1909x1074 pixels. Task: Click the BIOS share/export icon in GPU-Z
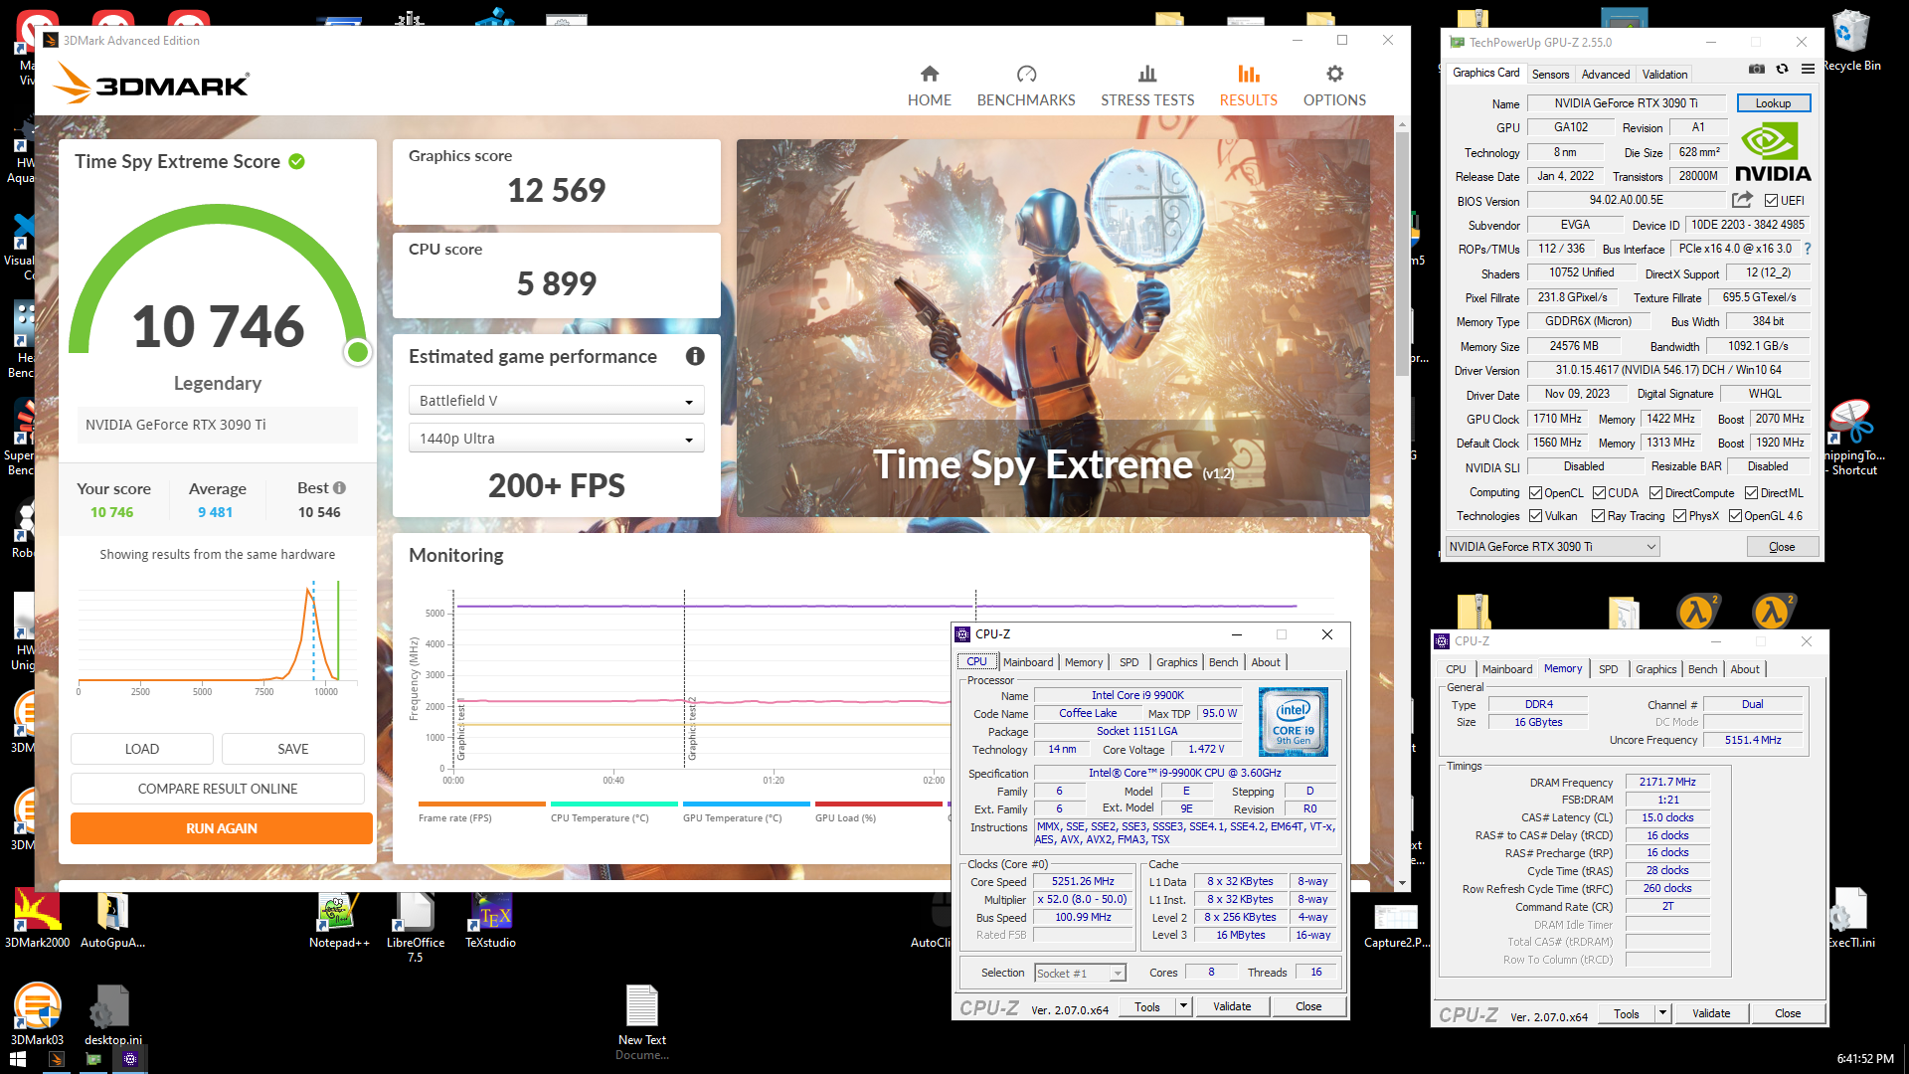pos(1742,200)
